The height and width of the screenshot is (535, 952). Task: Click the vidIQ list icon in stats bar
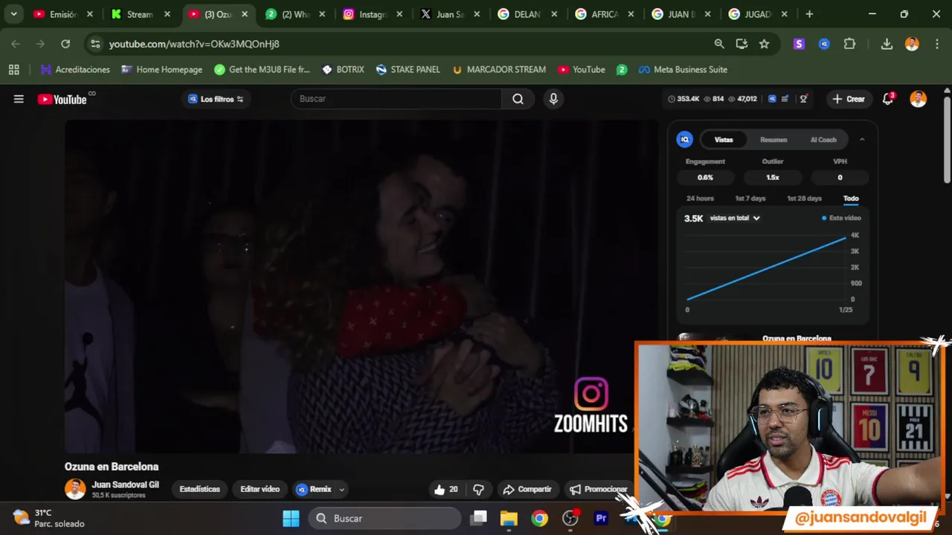coord(785,99)
